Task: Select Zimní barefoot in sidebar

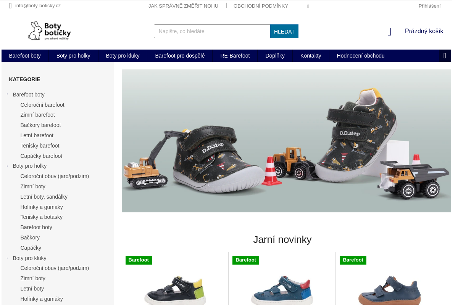Action: point(38,115)
